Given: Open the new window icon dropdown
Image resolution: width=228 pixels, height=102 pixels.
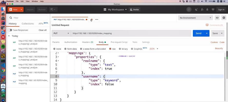Looking at the screenshot, I should (x=53, y=9).
